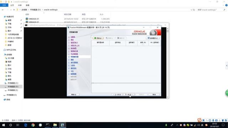Click Explorer back arrow
This screenshot has height=128, width=228.
pyautogui.click(x=3, y=10)
